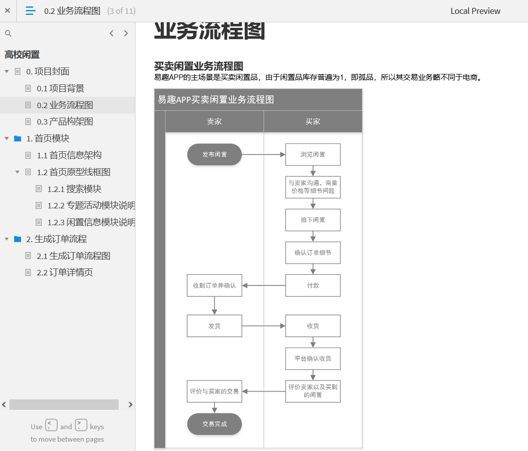Image resolution: width=528 pixels, height=451 pixels.
Task: Collapse the 0. 项目封面 tree node
Action: click(7, 71)
